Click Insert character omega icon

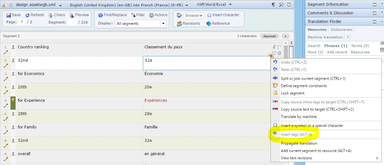click(209, 15)
